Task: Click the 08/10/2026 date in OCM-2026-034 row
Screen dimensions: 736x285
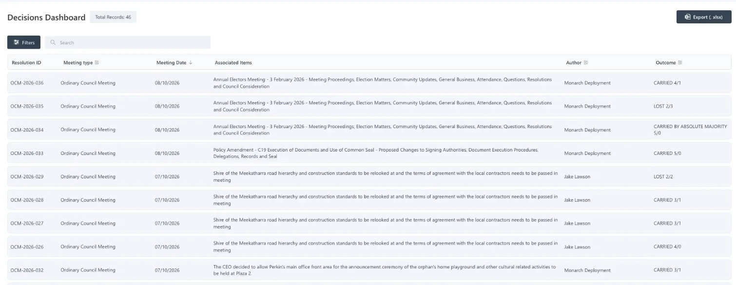Action: pos(167,130)
